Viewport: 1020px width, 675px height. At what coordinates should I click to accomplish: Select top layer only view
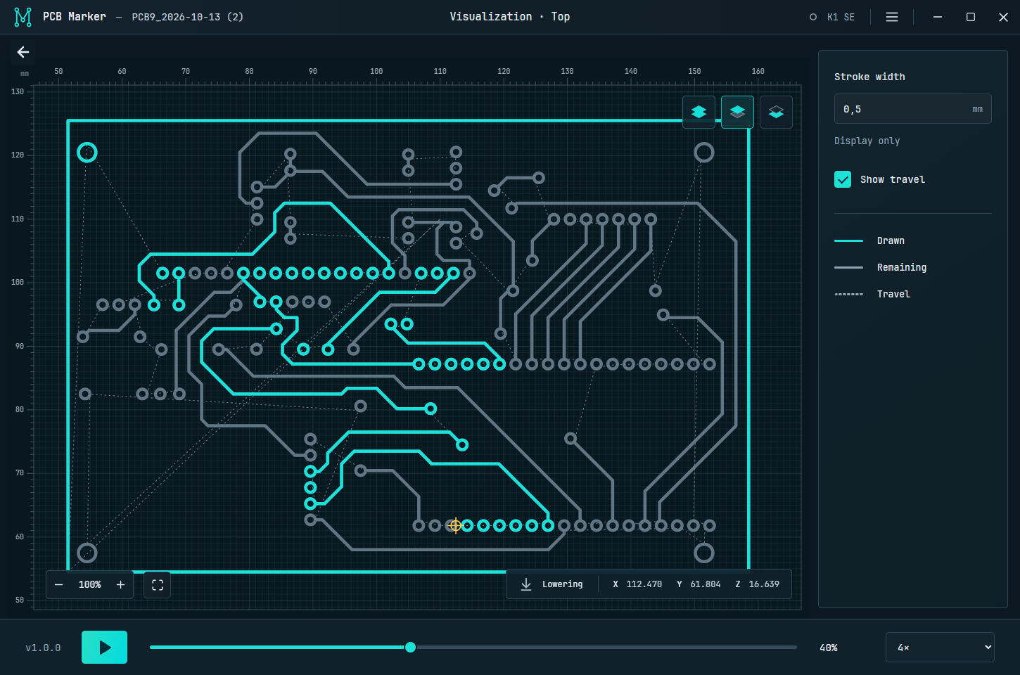click(737, 112)
